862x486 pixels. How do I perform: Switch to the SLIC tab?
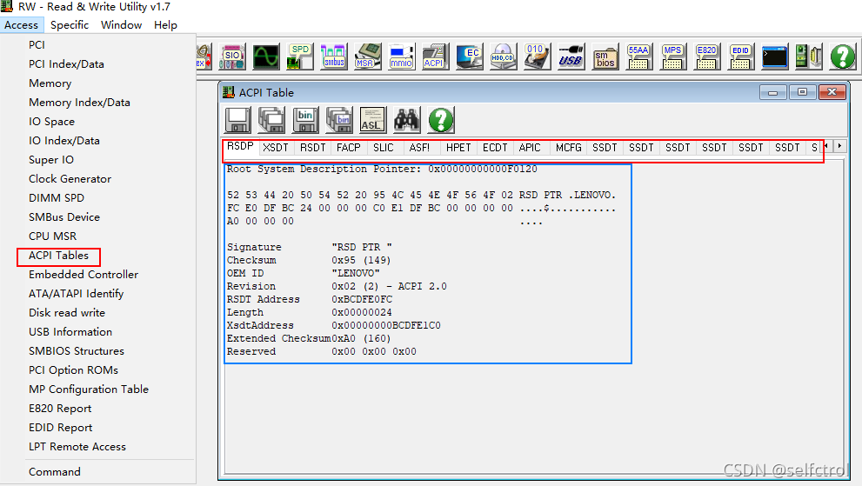384,147
